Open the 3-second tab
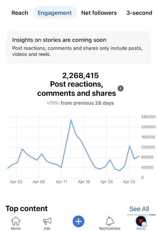The width and height of the screenshot is (157, 231). 139,13
